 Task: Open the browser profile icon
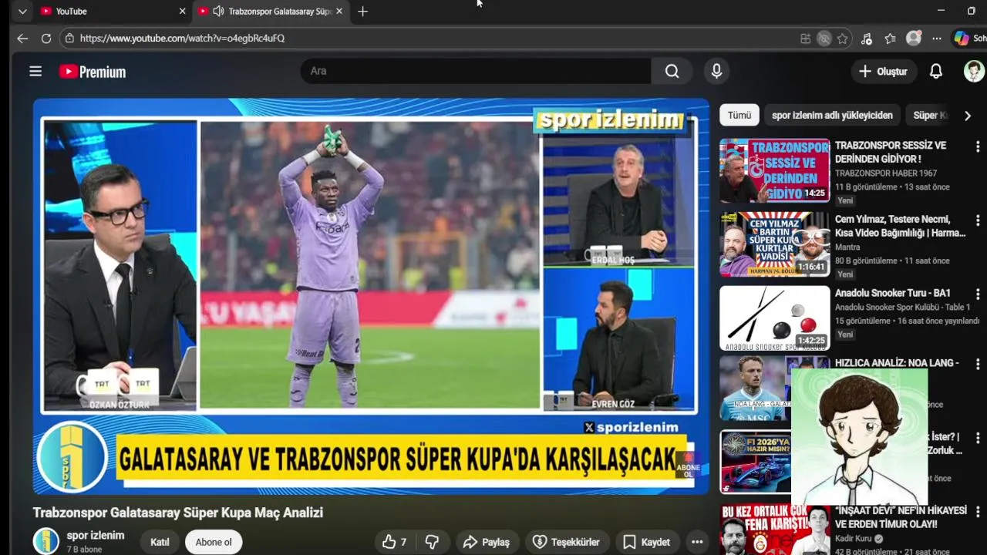click(914, 38)
